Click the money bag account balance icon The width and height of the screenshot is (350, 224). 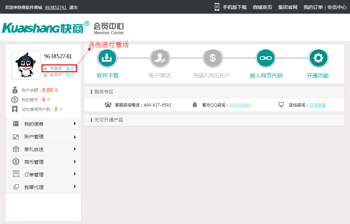pyautogui.click(x=15, y=90)
